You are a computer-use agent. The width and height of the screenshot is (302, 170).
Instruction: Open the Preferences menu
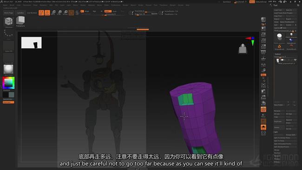pyautogui.click(x=116, y=5)
